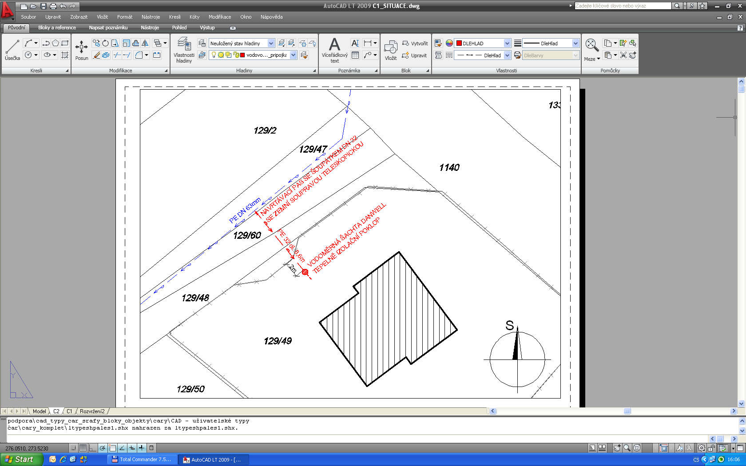746x466 pixels.
Task: Toggle toolbar lock icon in status bar
Action: tap(711, 448)
